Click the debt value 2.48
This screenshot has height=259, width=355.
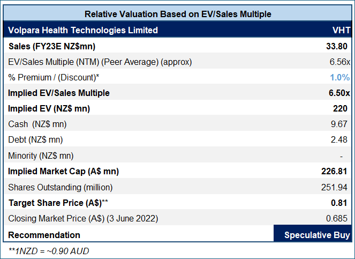339,140
